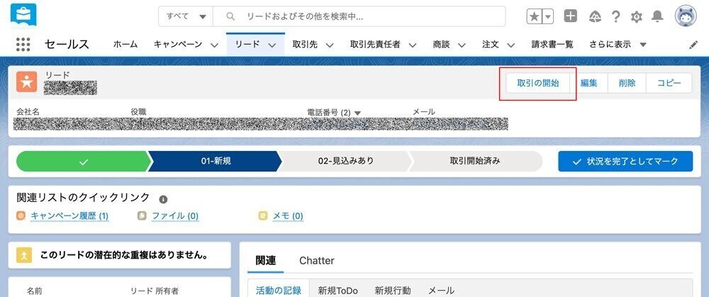Click the favorites star icon
The width and height of the screenshot is (709, 297).
[x=534, y=17]
